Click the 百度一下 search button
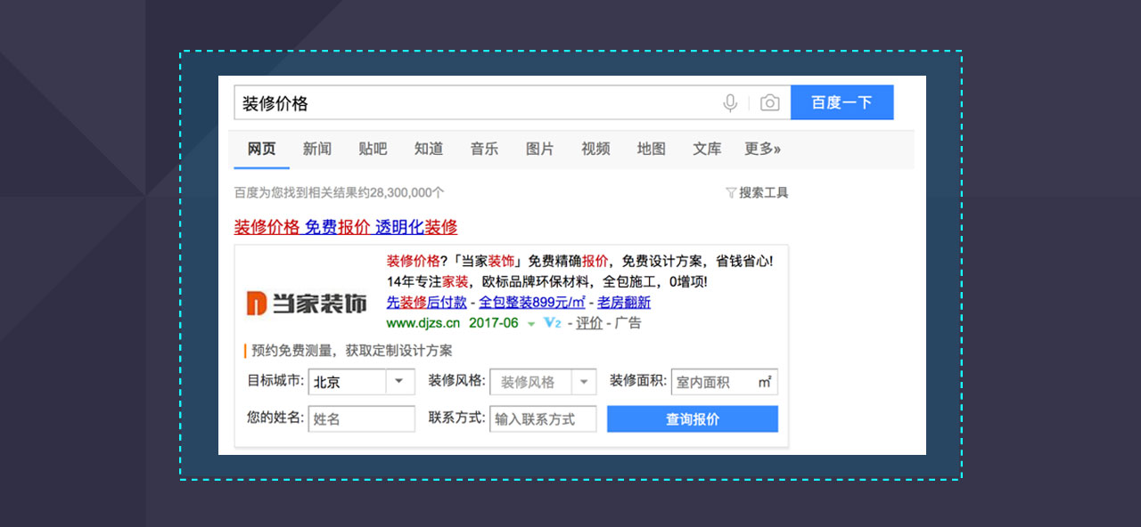 (x=841, y=102)
